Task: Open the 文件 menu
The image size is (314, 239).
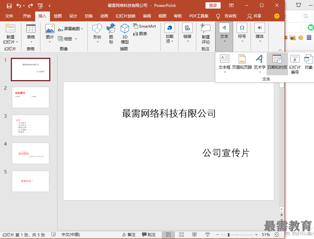Action: tap(9, 16)
